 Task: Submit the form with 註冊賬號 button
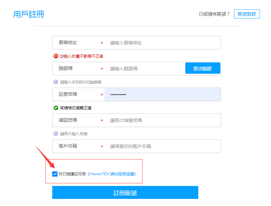click(x=125, y=193)
